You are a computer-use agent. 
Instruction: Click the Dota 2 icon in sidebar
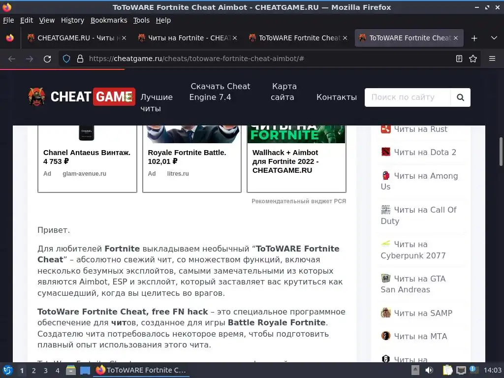(386, 152)
